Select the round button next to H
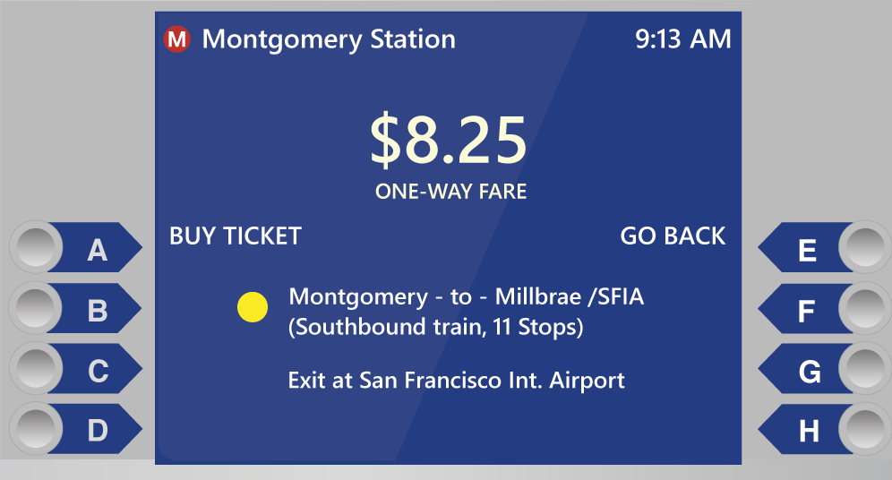892x480 pixels. (865, 429)
